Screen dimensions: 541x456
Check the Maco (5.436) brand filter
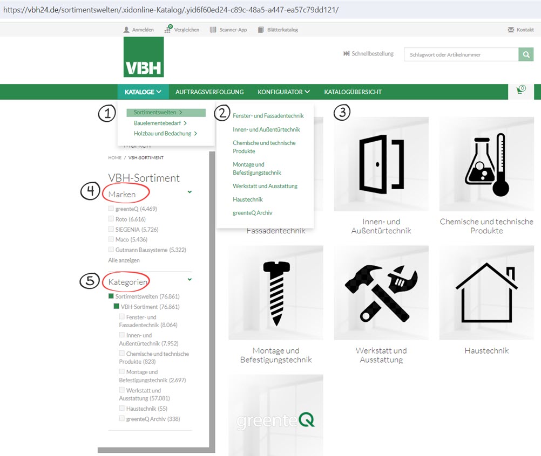coord(111,239)
